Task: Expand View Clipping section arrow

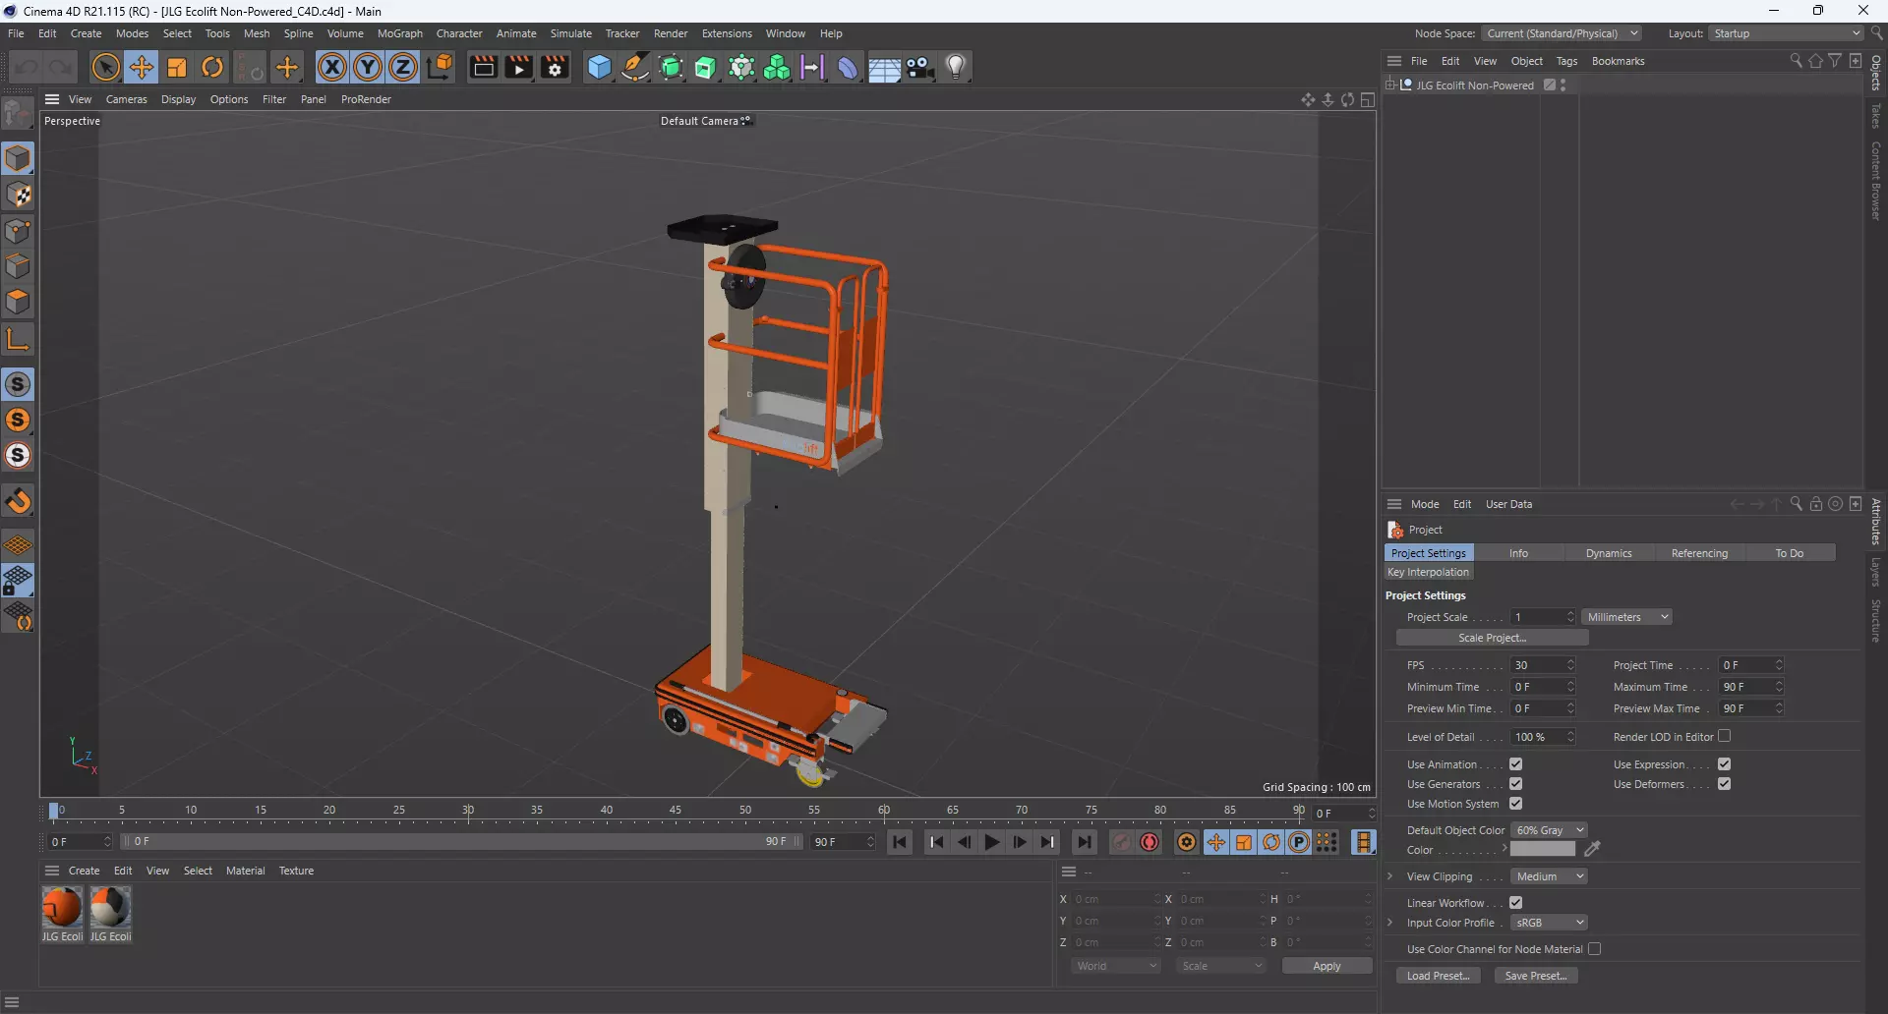Action: pos(1389,876)
